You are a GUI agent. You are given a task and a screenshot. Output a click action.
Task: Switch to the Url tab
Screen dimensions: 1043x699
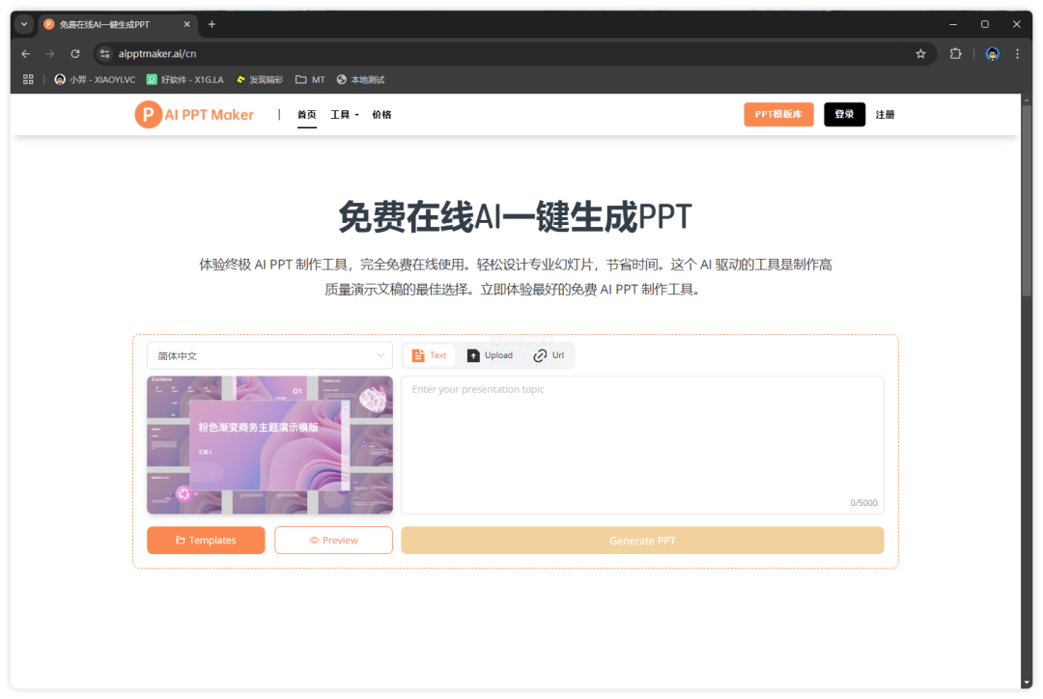coord(549,355)
